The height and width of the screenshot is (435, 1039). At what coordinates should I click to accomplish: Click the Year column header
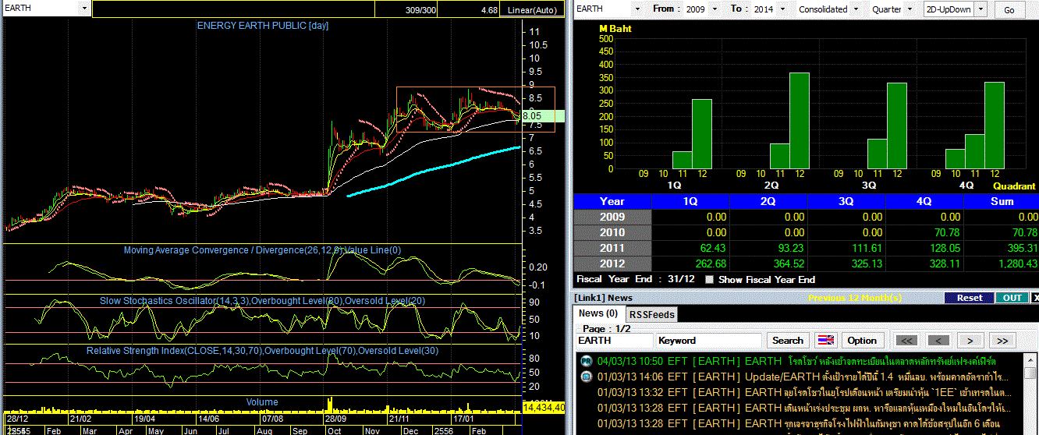[612, 201]
